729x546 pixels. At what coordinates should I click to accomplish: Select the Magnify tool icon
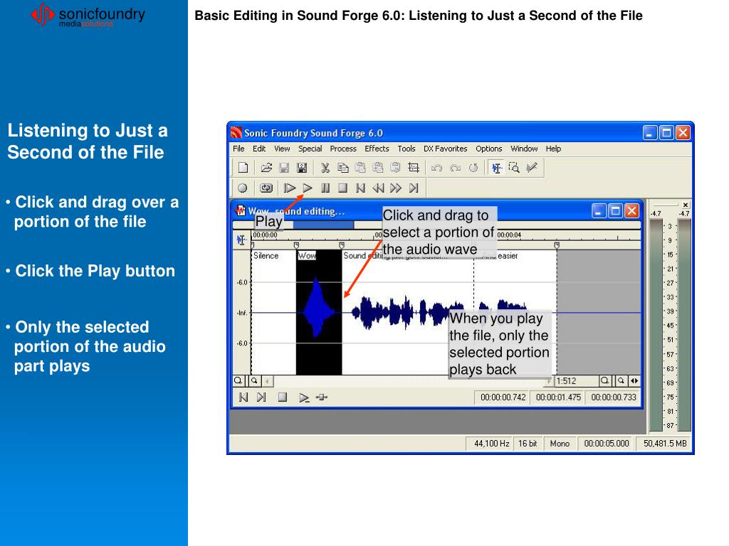point(514,168)
